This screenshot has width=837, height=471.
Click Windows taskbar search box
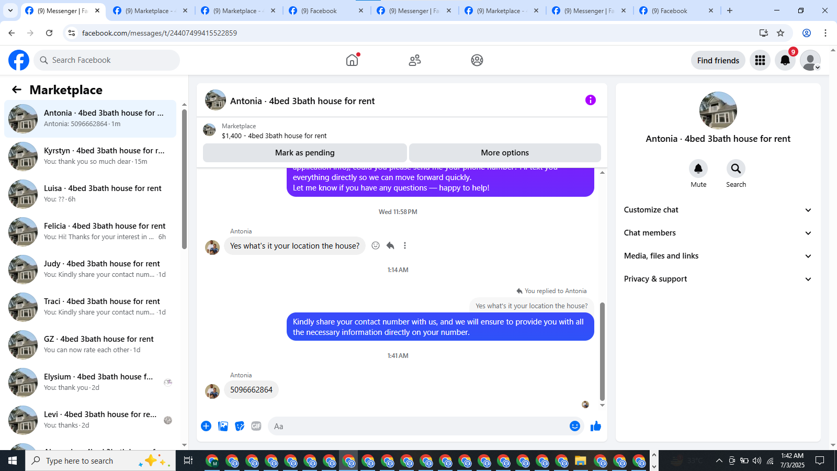(x=100, y=461)
